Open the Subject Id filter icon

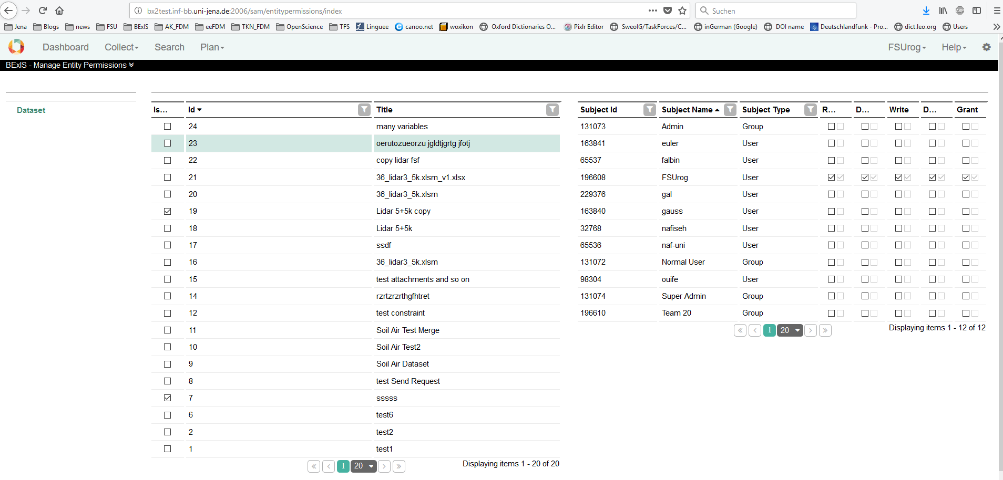click(x=650, y=109)
